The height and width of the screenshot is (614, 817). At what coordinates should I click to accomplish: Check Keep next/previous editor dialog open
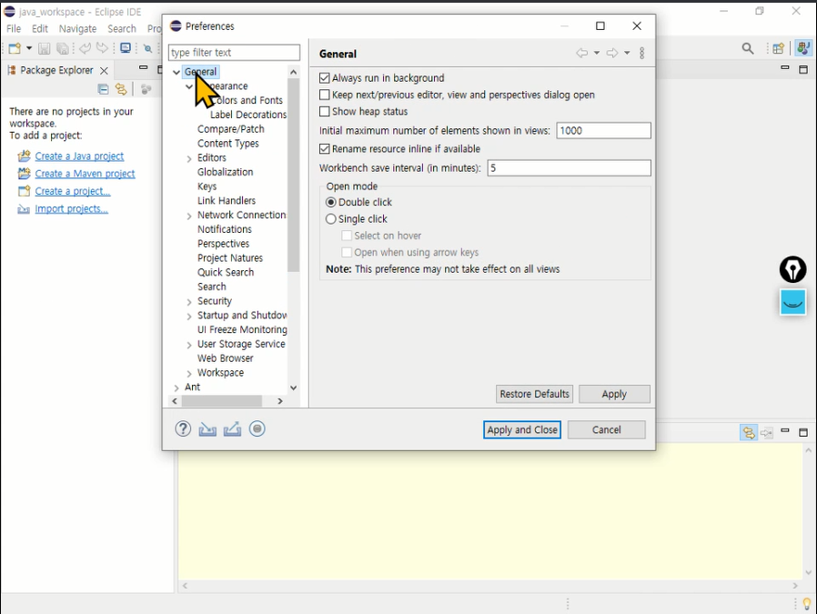click(325, 95)
